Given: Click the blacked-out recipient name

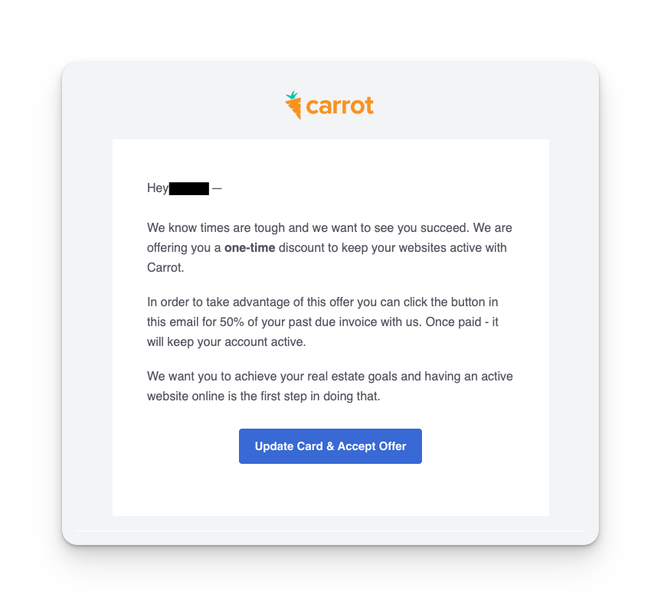Looking at the screenshot, I should tap(189, 188).
